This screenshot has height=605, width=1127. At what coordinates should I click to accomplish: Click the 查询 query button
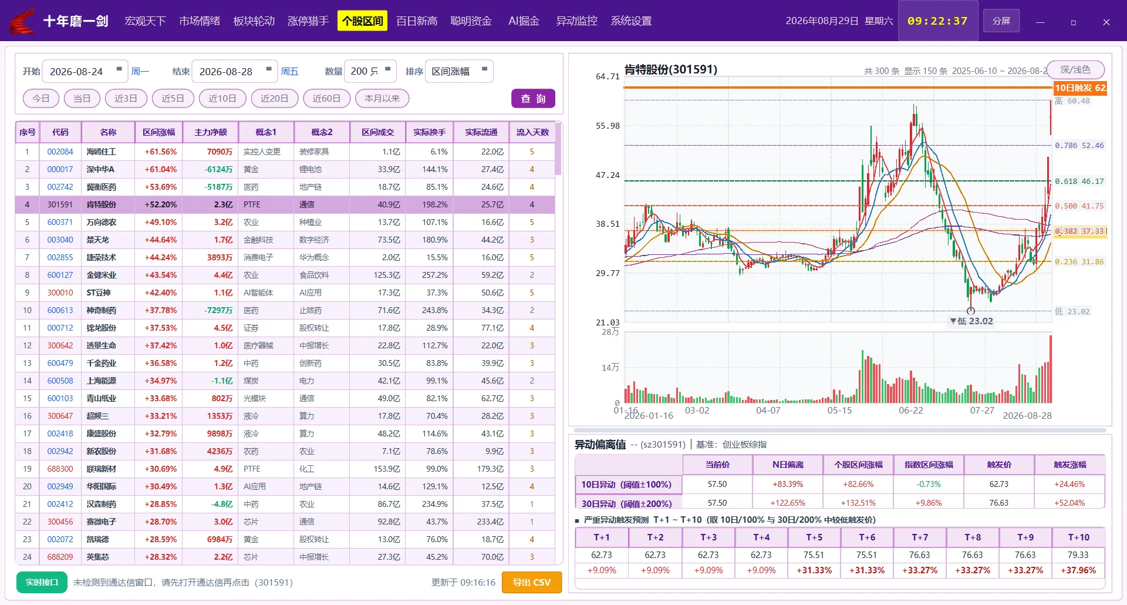click(533, 99)
